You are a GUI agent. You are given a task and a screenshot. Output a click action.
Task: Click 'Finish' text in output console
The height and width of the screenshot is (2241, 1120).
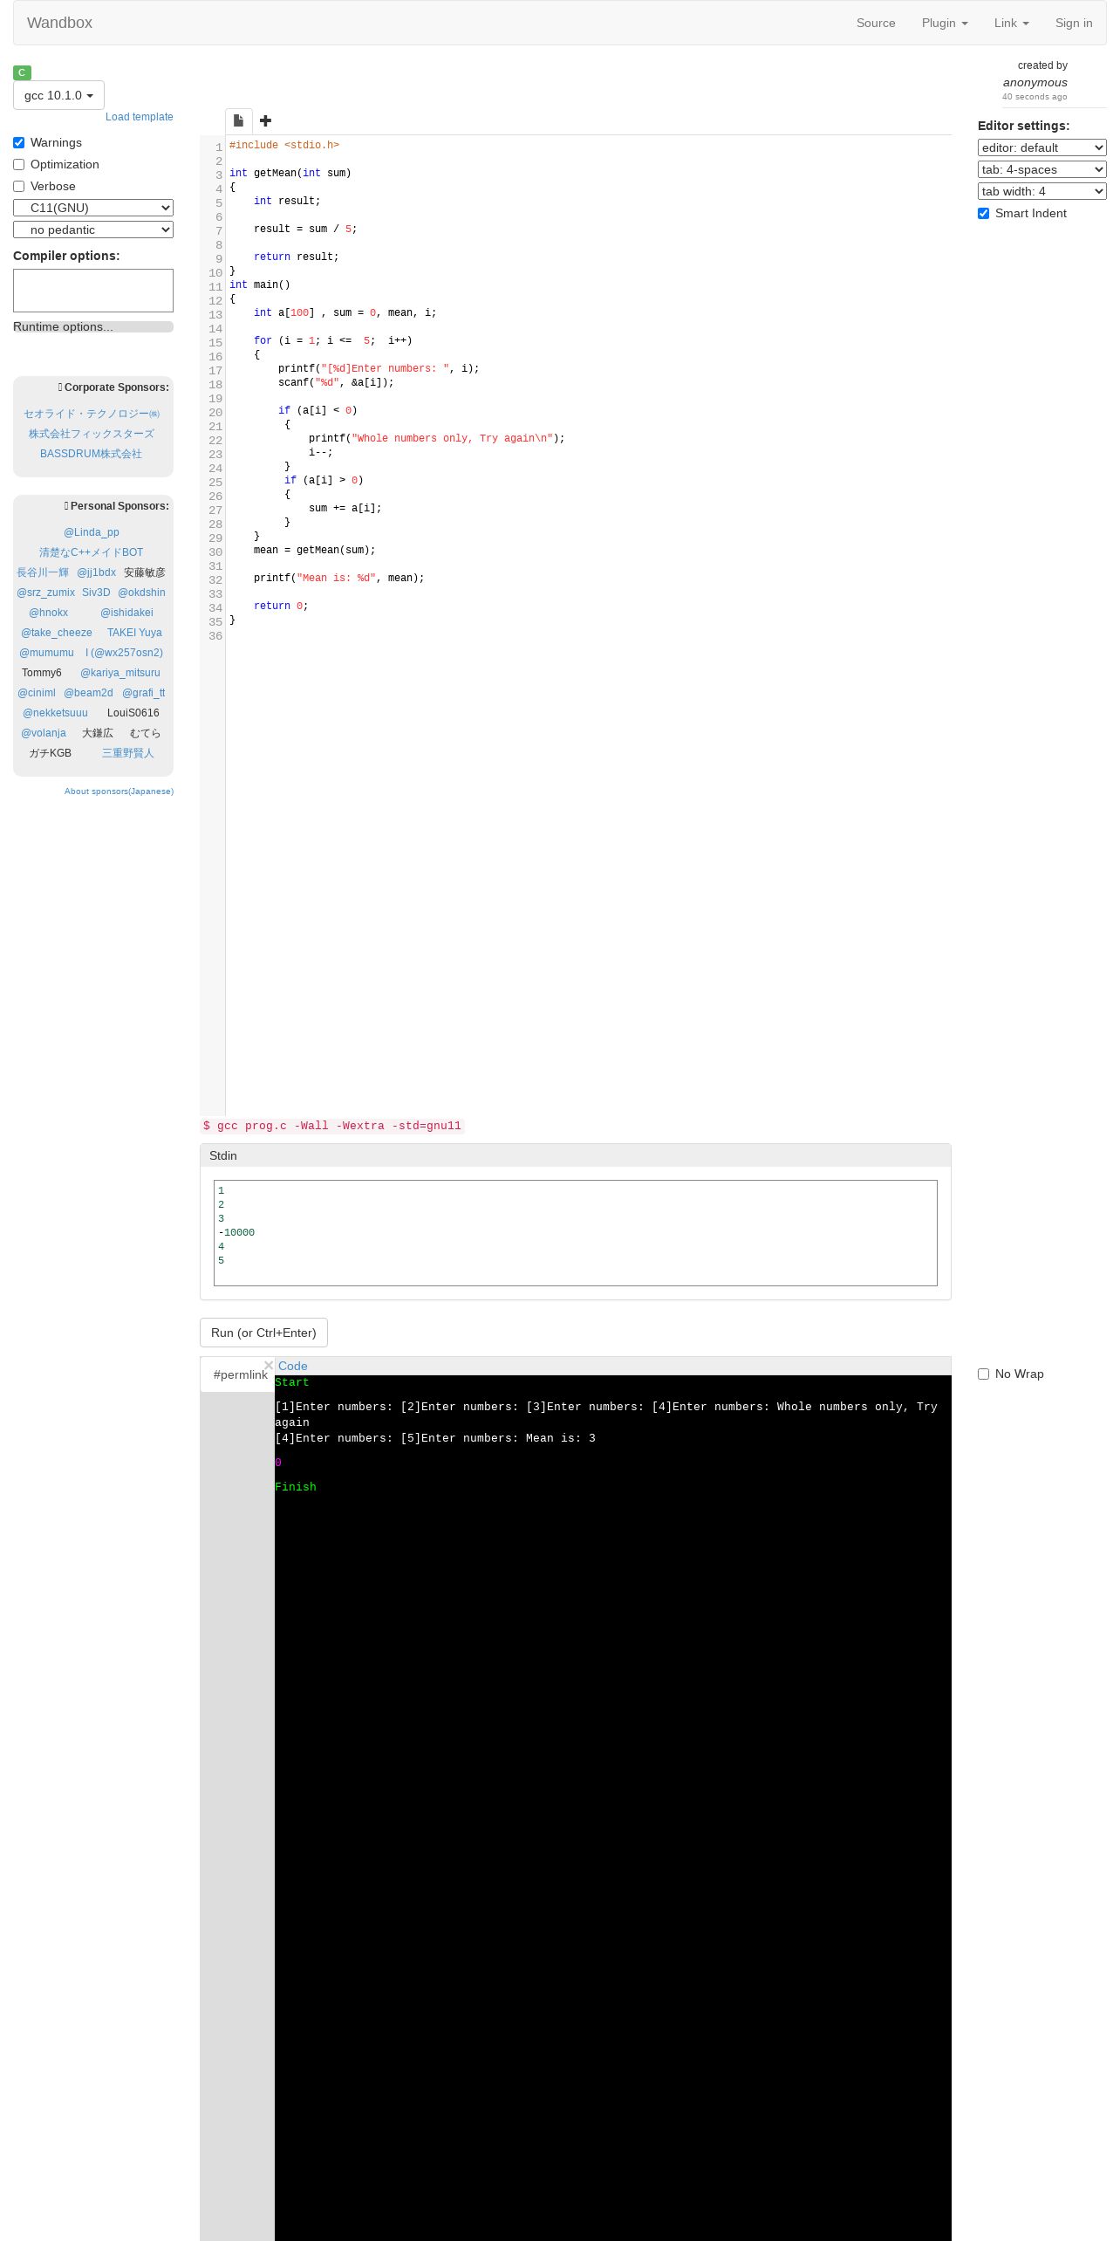[296, 1487]
